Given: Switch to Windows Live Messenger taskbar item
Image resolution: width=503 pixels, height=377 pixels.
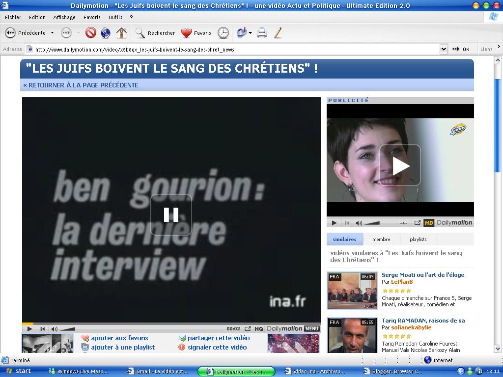Looking at the screenshot, I should point(78,371).
